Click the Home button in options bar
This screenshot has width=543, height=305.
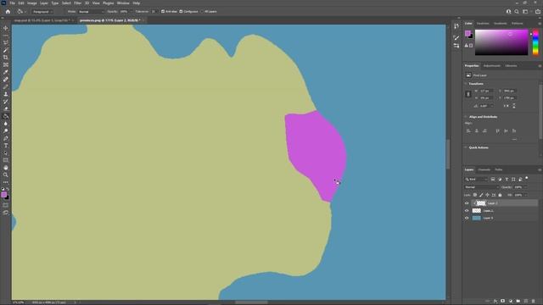tap(8, 11)
